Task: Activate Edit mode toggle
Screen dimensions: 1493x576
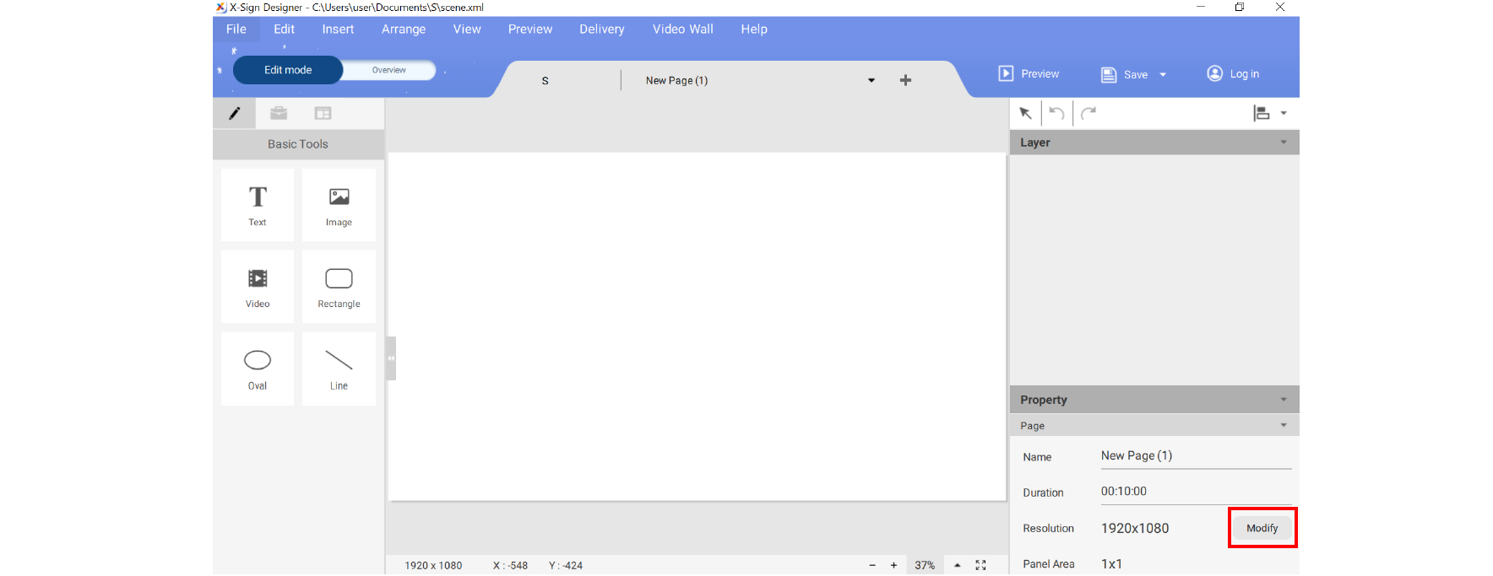Action: 288,70
